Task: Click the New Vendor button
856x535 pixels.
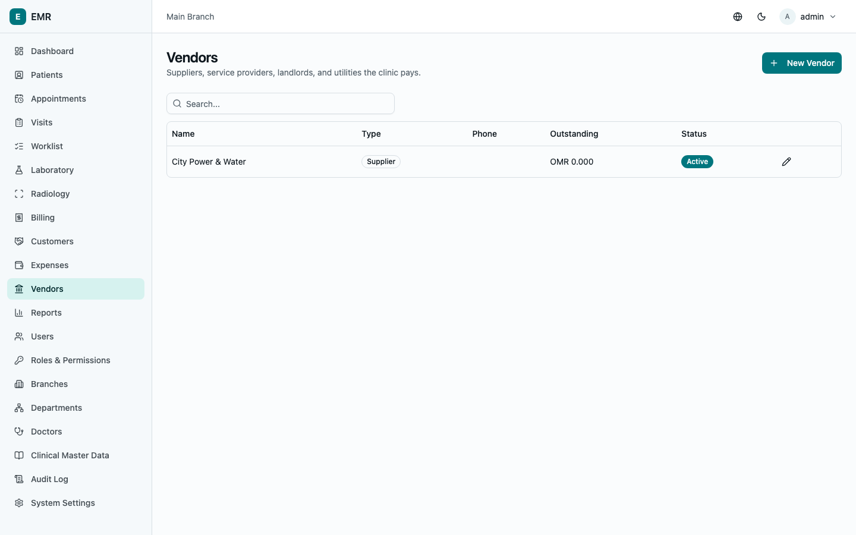Action: click(802, 63)
